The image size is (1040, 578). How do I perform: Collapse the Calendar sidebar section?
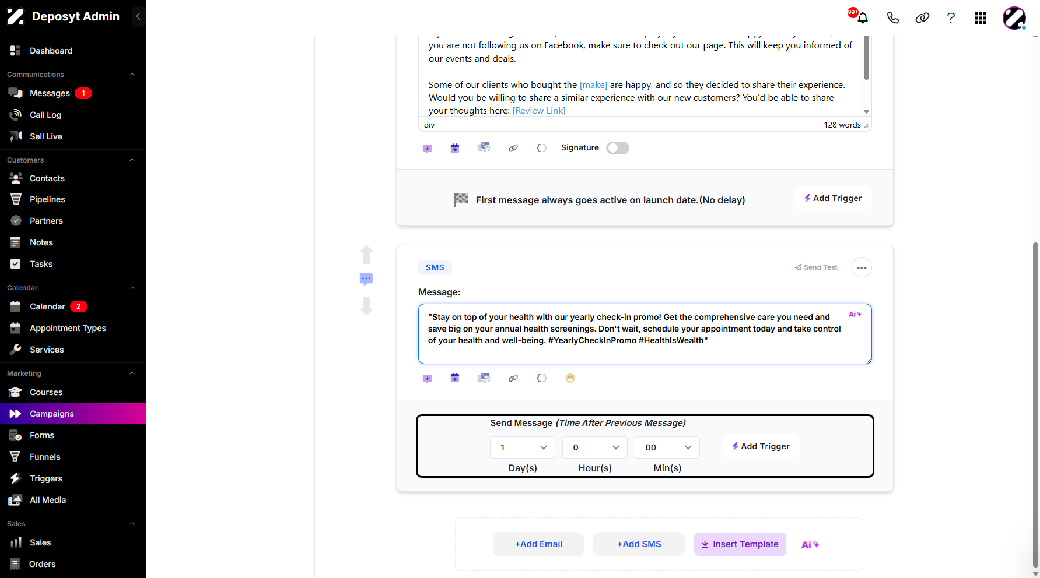pyautogui.click(x=132, y=288)
